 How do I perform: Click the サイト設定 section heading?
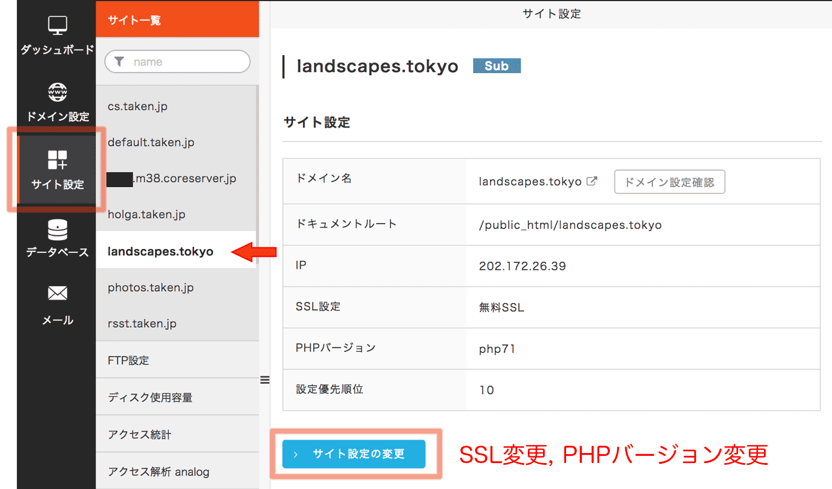click(316, 123)
